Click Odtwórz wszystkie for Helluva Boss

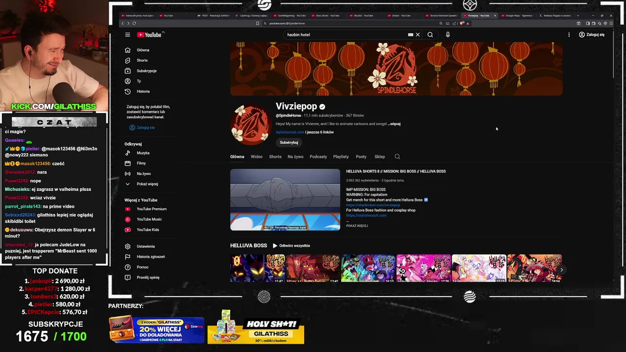(291, 246)
